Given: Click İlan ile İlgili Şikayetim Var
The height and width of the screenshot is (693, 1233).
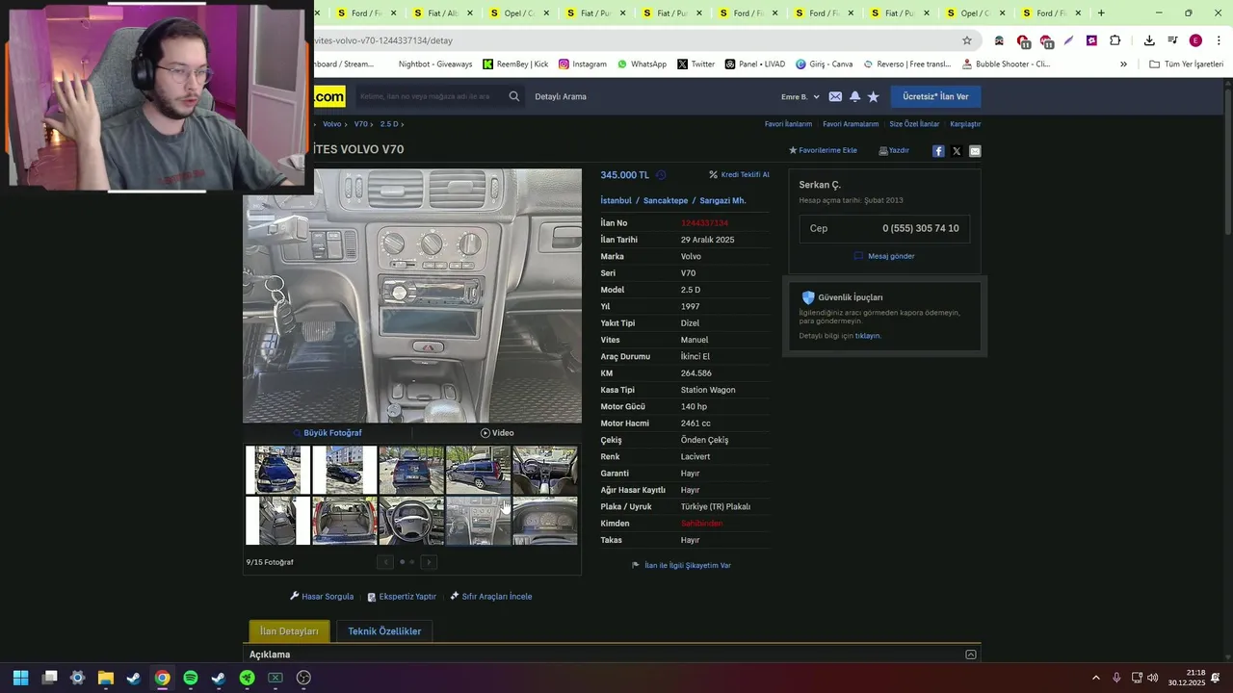Looking at the screenshot, I should click(681, 566).
